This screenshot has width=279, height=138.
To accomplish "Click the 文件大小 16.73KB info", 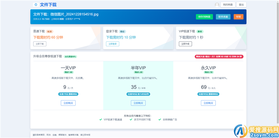I will pos(41,19).
